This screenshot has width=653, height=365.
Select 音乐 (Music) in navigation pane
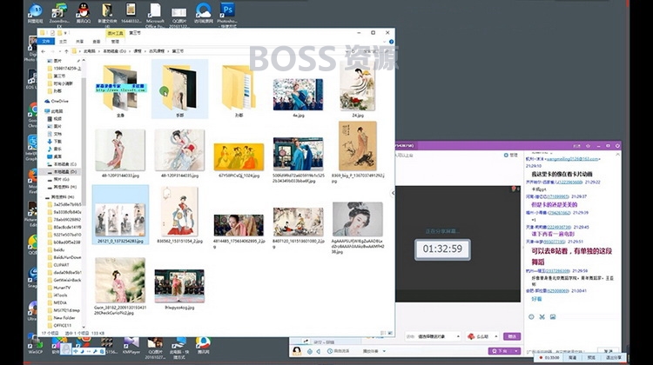tap(55, 149)
